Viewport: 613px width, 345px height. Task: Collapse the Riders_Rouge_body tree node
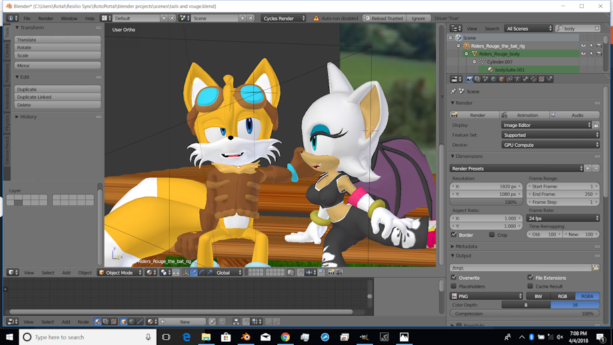click(x=466, y=53)
